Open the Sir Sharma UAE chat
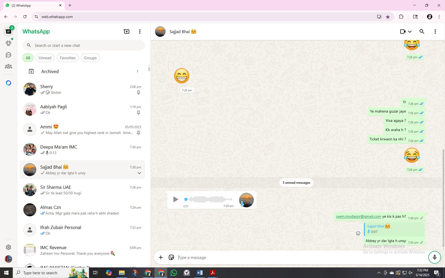445x278 pixels. 83,190
